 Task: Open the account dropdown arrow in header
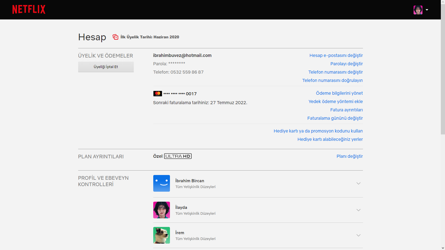pos(427,10)
